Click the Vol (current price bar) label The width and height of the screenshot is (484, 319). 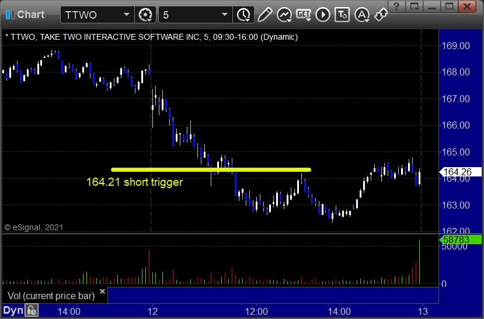tap(51, 296)
